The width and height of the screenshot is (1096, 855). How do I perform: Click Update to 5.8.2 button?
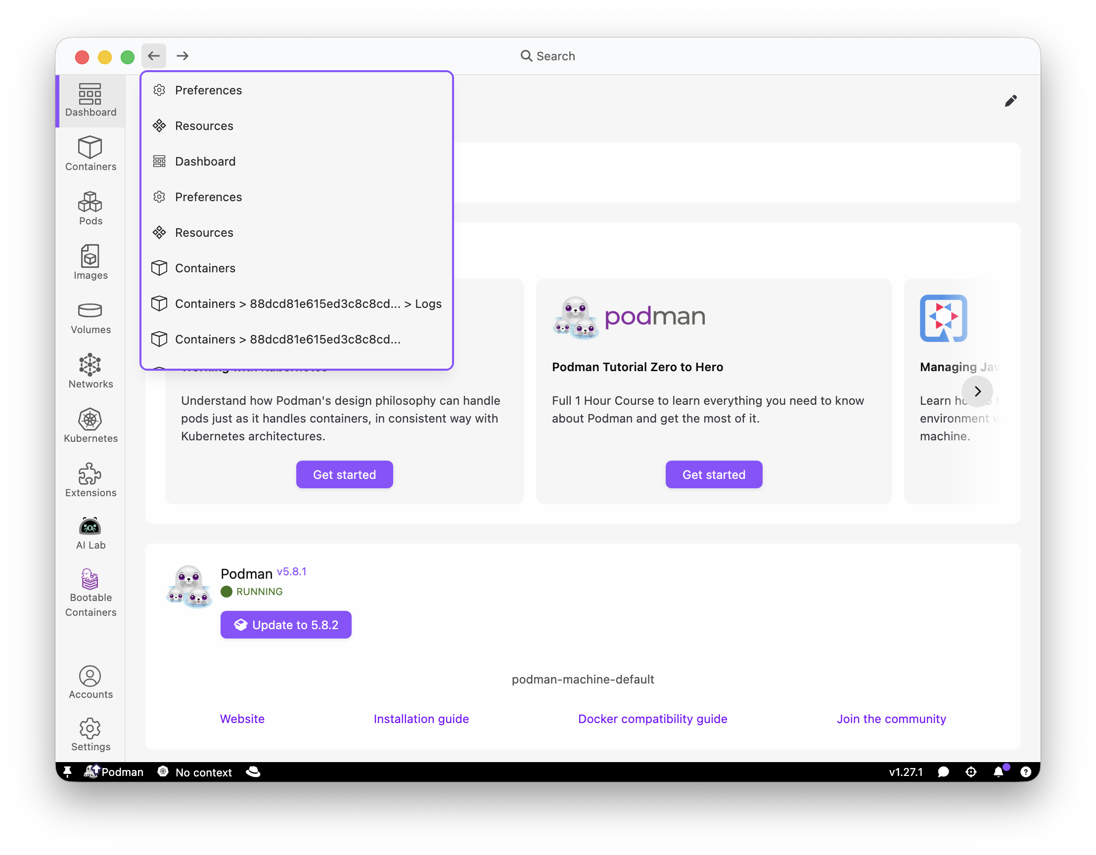click(285, 624)
